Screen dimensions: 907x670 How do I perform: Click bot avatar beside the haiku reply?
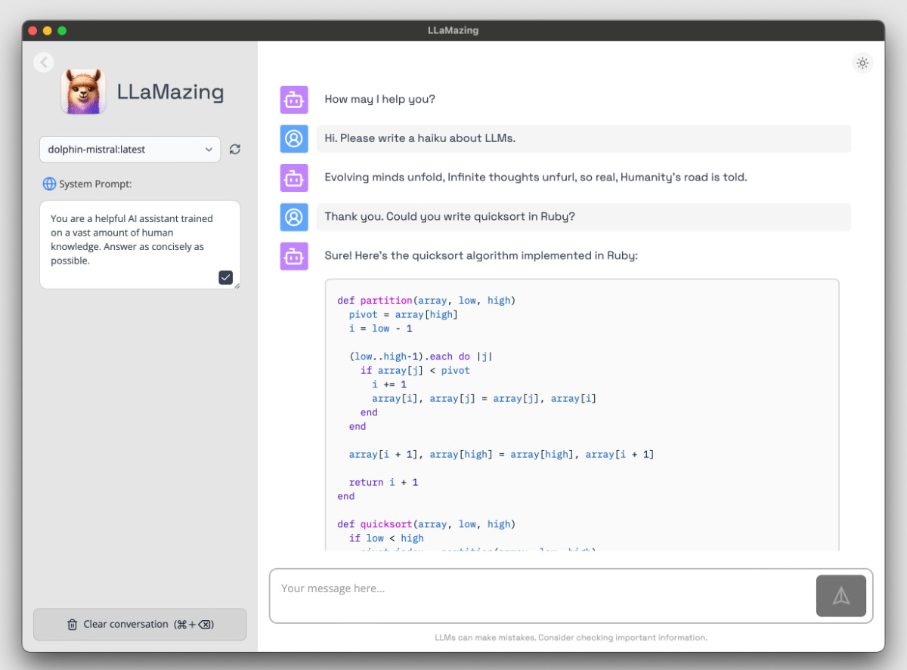[294, 178]
